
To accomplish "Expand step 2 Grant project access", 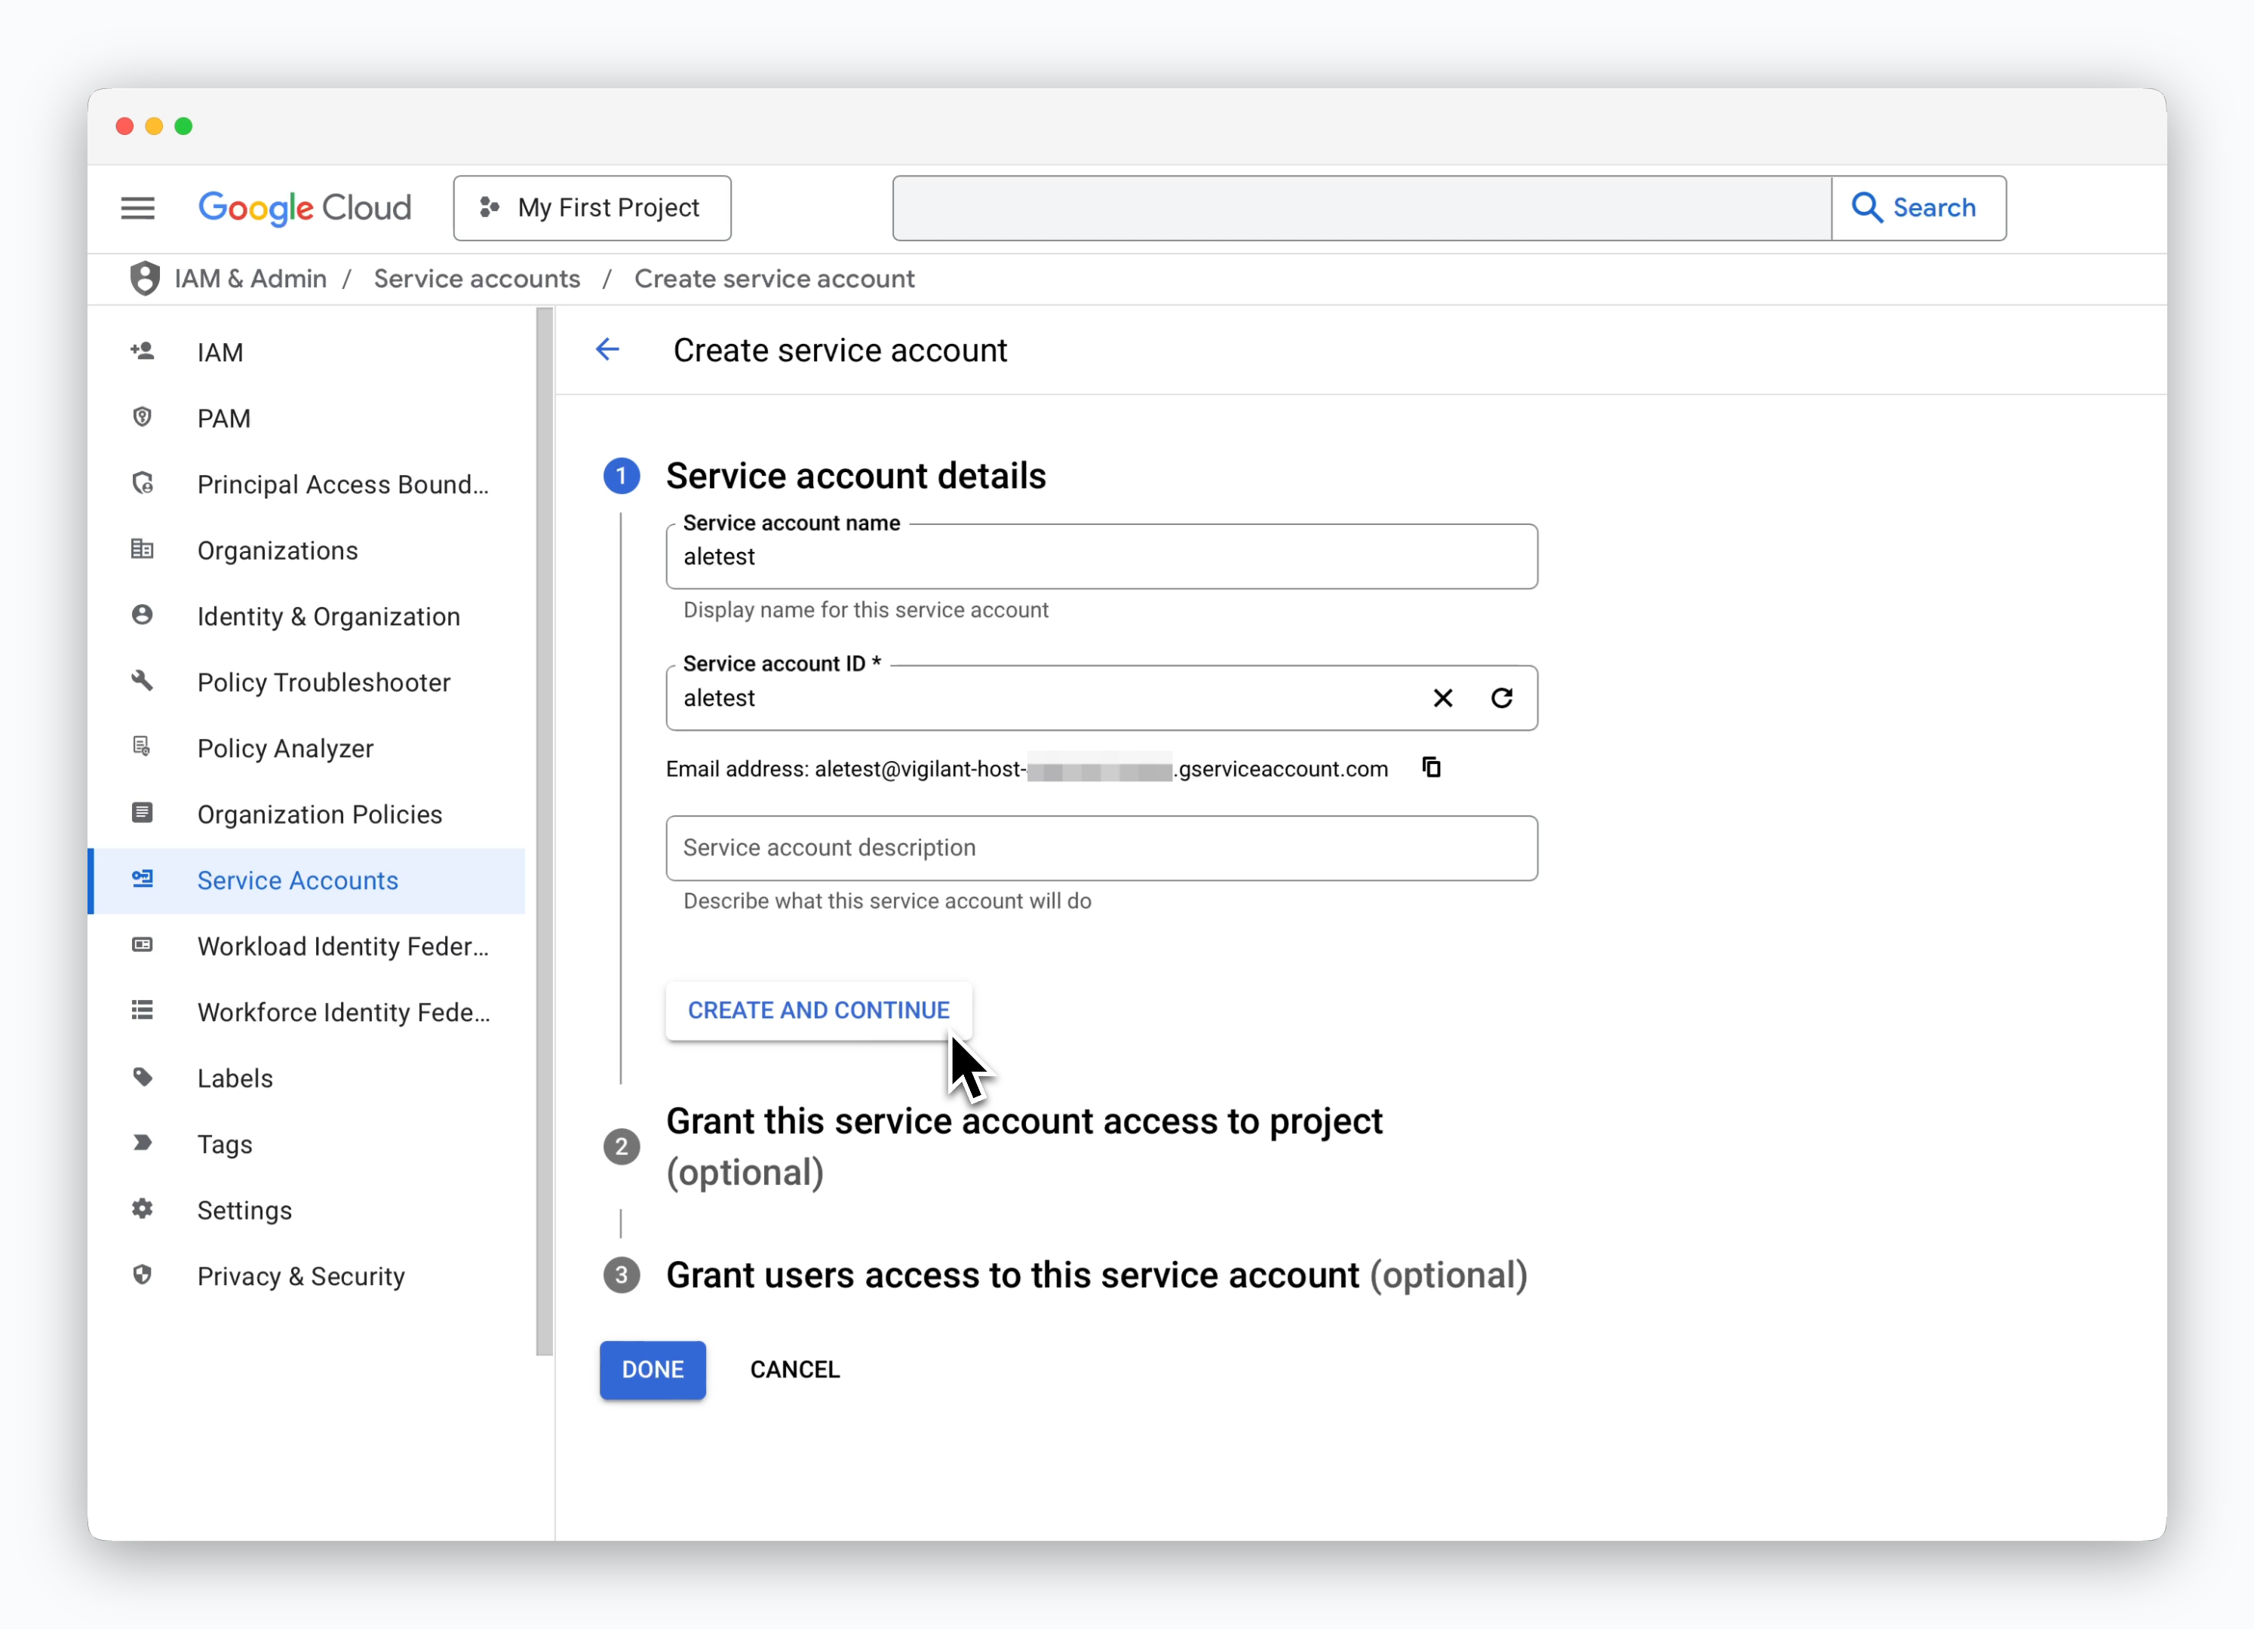I will pyautogui.click(x=1024, y=1146).
